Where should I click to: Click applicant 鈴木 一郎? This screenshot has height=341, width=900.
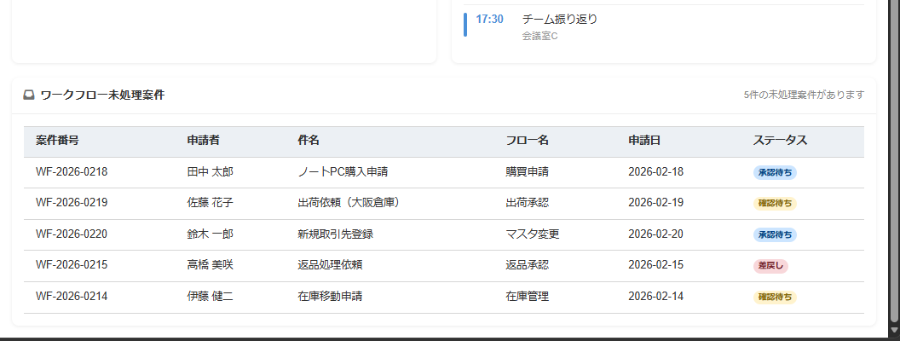point(210,234)
